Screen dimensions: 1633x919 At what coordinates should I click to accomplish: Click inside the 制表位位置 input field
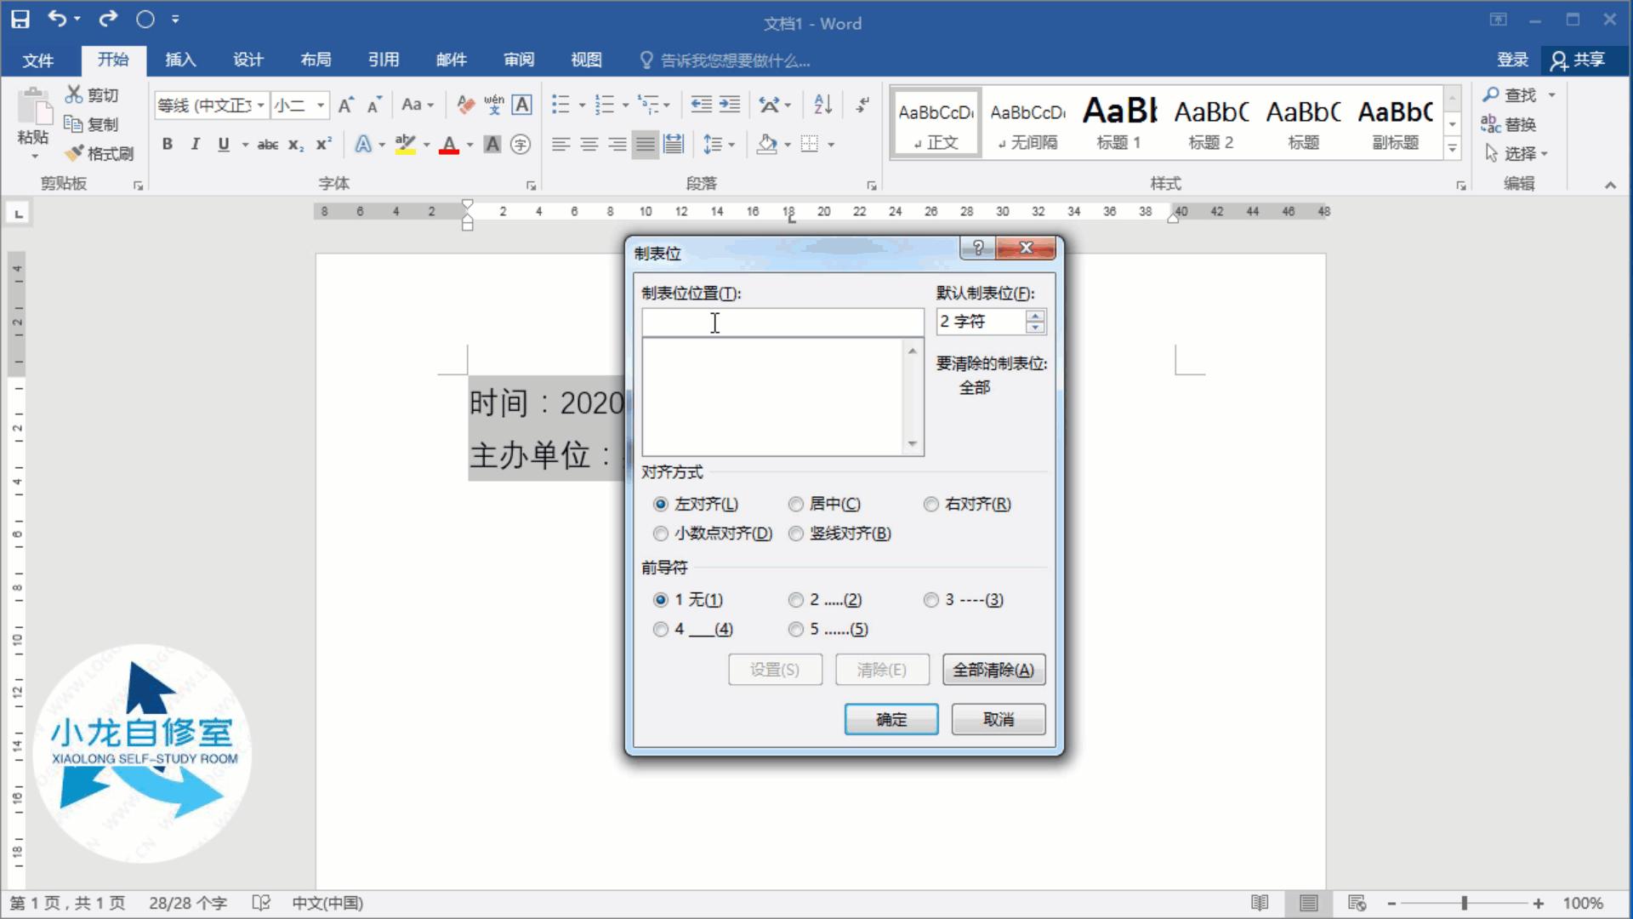782,322
